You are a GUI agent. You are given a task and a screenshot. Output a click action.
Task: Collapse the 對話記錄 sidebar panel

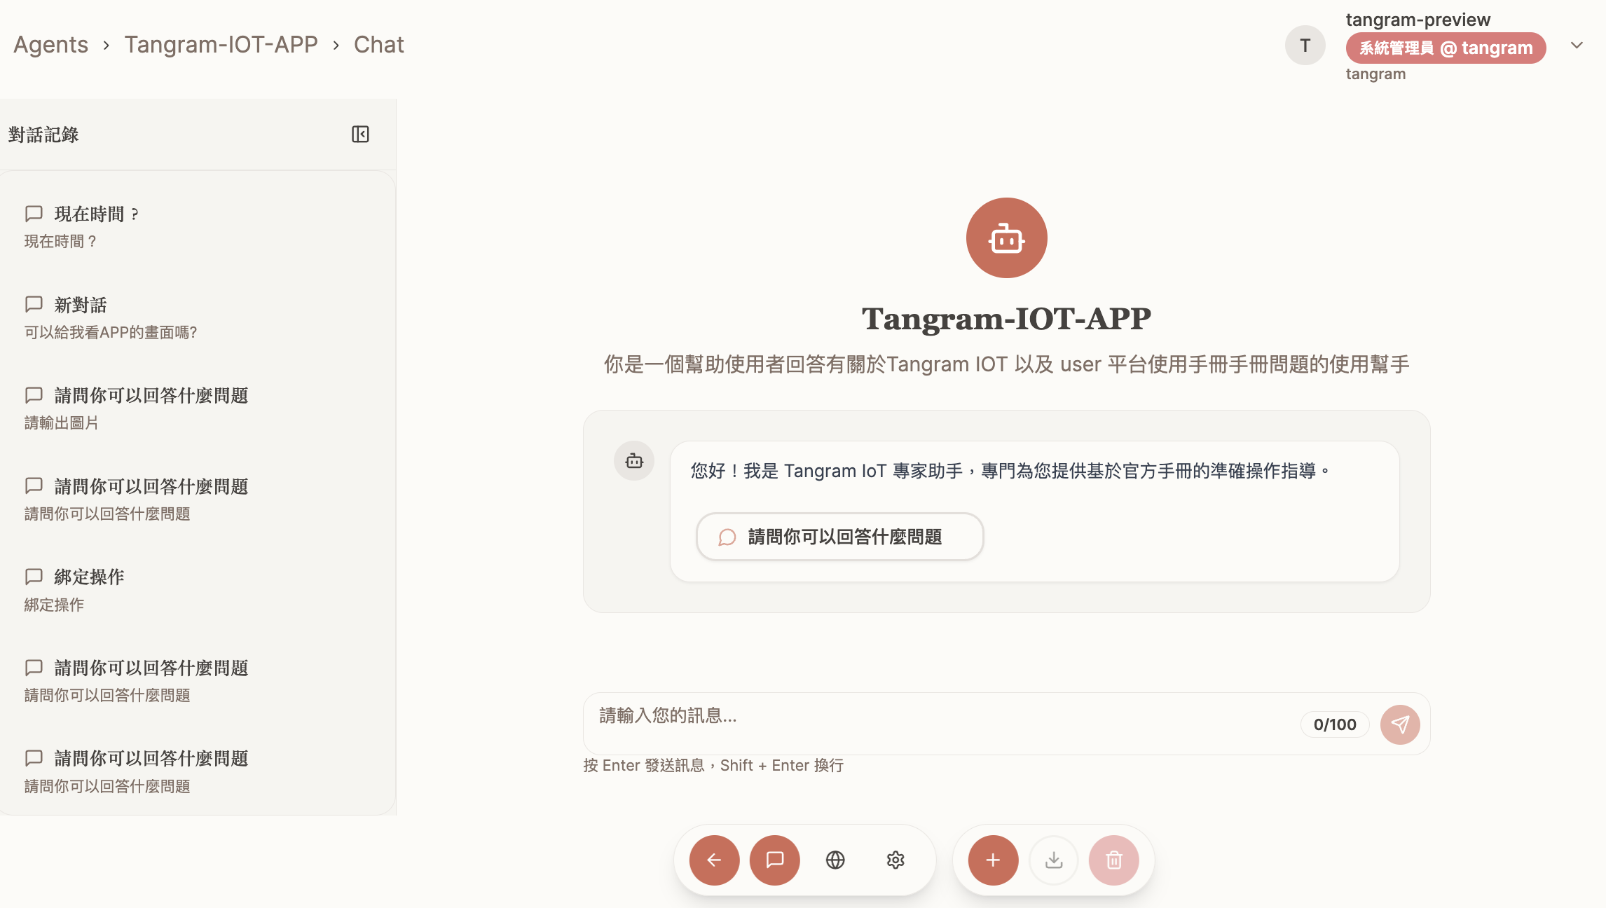pos(360,134)
